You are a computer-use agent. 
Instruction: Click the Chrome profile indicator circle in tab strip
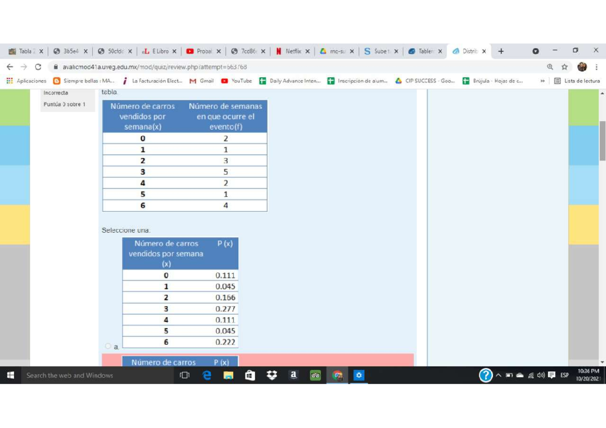[536, 51]
